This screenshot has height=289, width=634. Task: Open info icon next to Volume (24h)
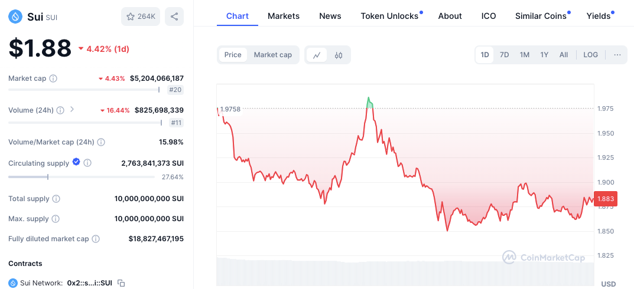coord(60,110)
